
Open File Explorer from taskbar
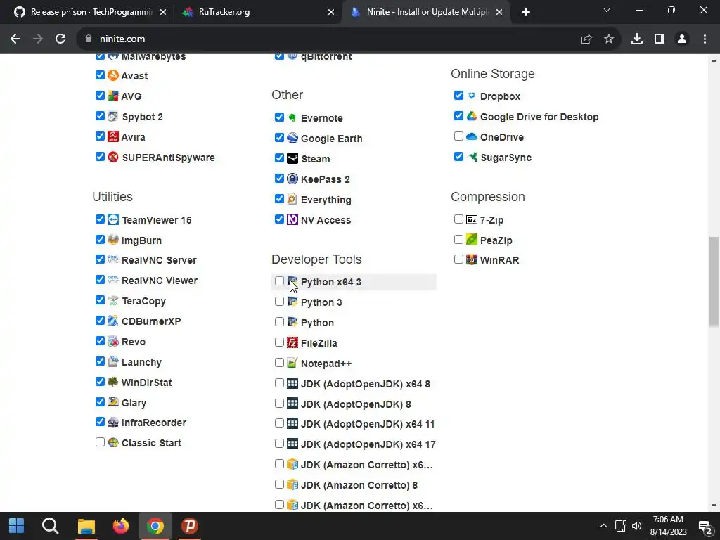86,526
